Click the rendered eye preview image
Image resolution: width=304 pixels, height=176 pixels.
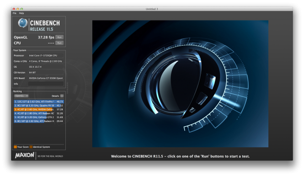(x=180, y=84)
